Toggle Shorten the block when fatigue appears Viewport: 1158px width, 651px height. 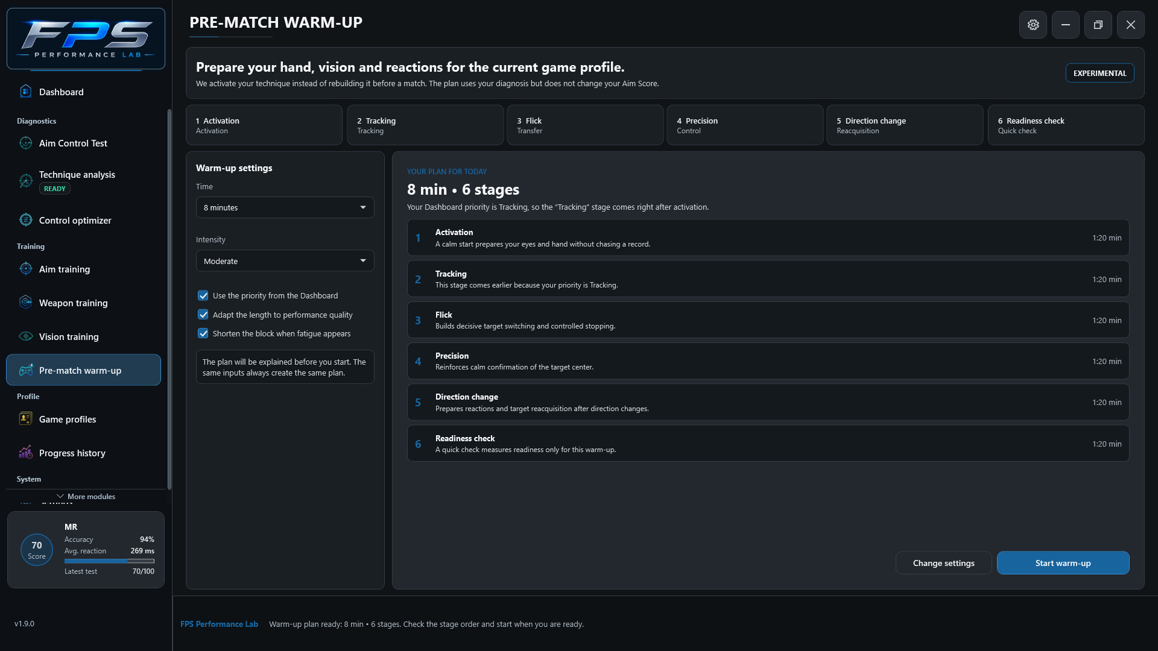203,333
